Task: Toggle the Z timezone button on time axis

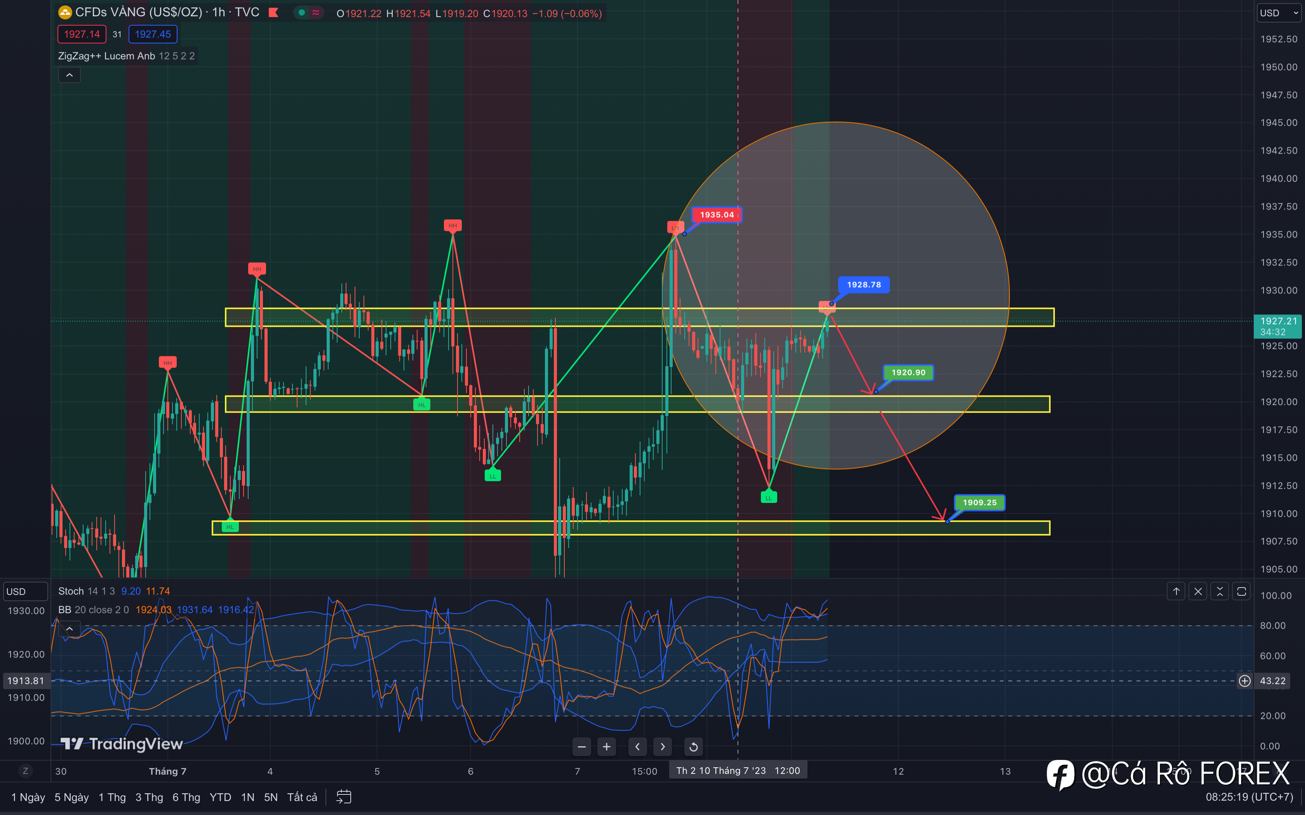Action: tap(25, 771)
